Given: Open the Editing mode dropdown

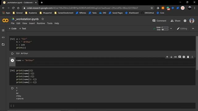Looking at the screenshot, I should point(182,29).
